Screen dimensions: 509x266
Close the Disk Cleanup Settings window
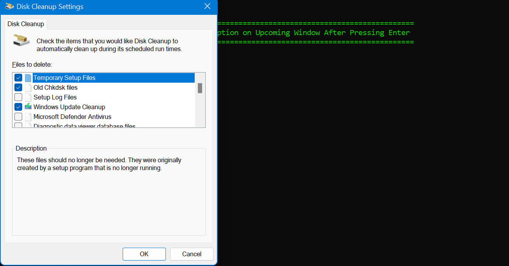point(207,6)
